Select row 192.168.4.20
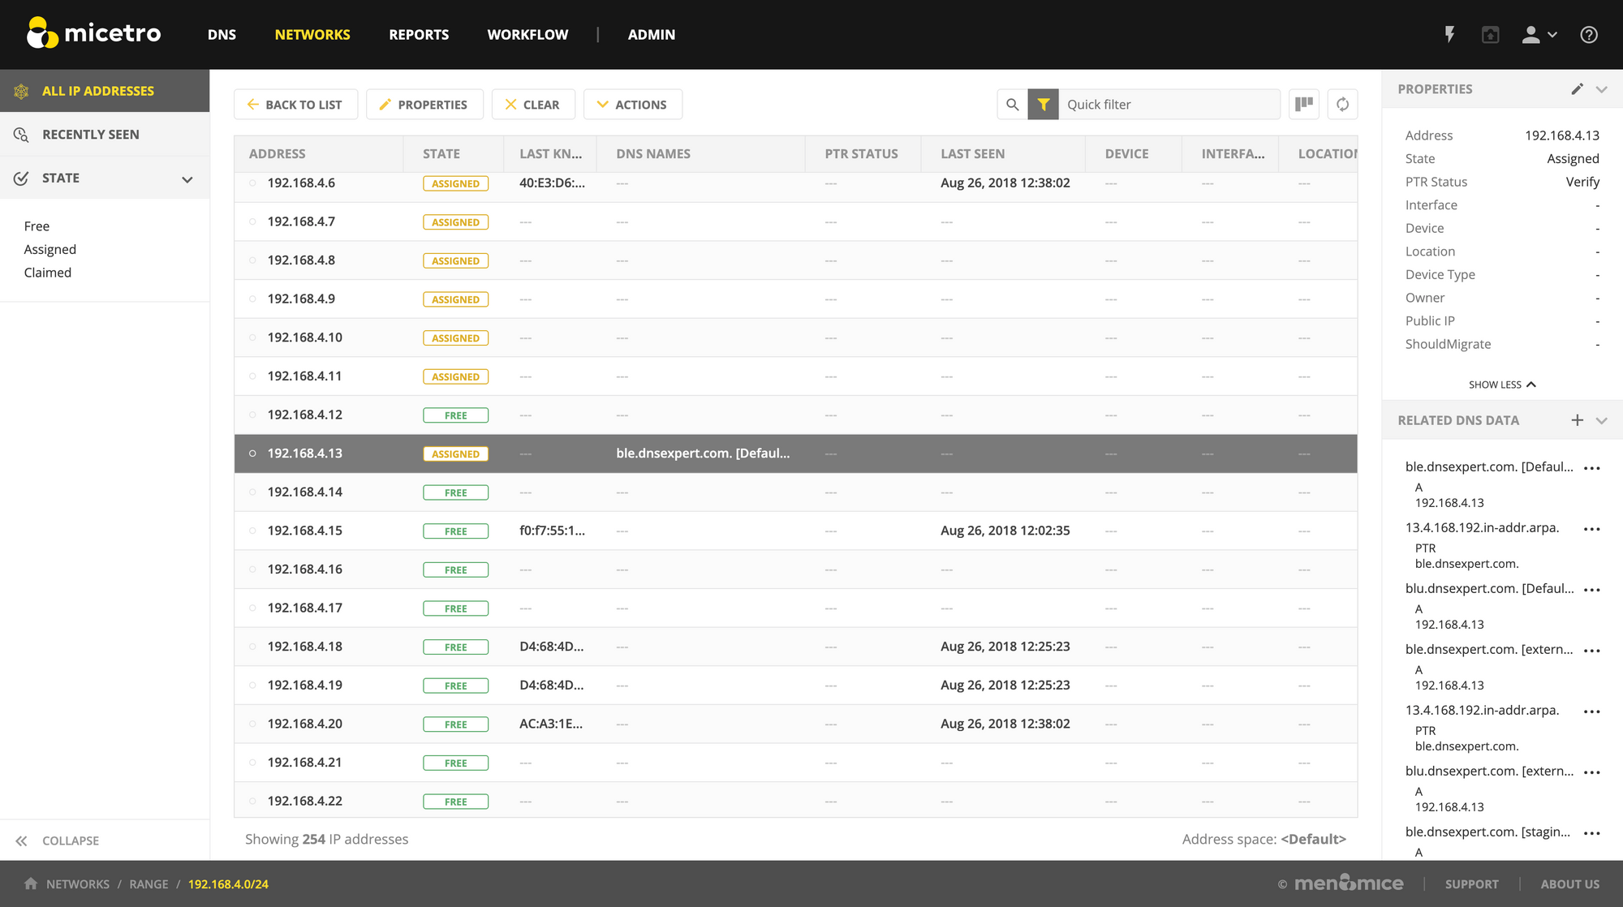This screenshot has width=1623, height=907. (795, 724)
